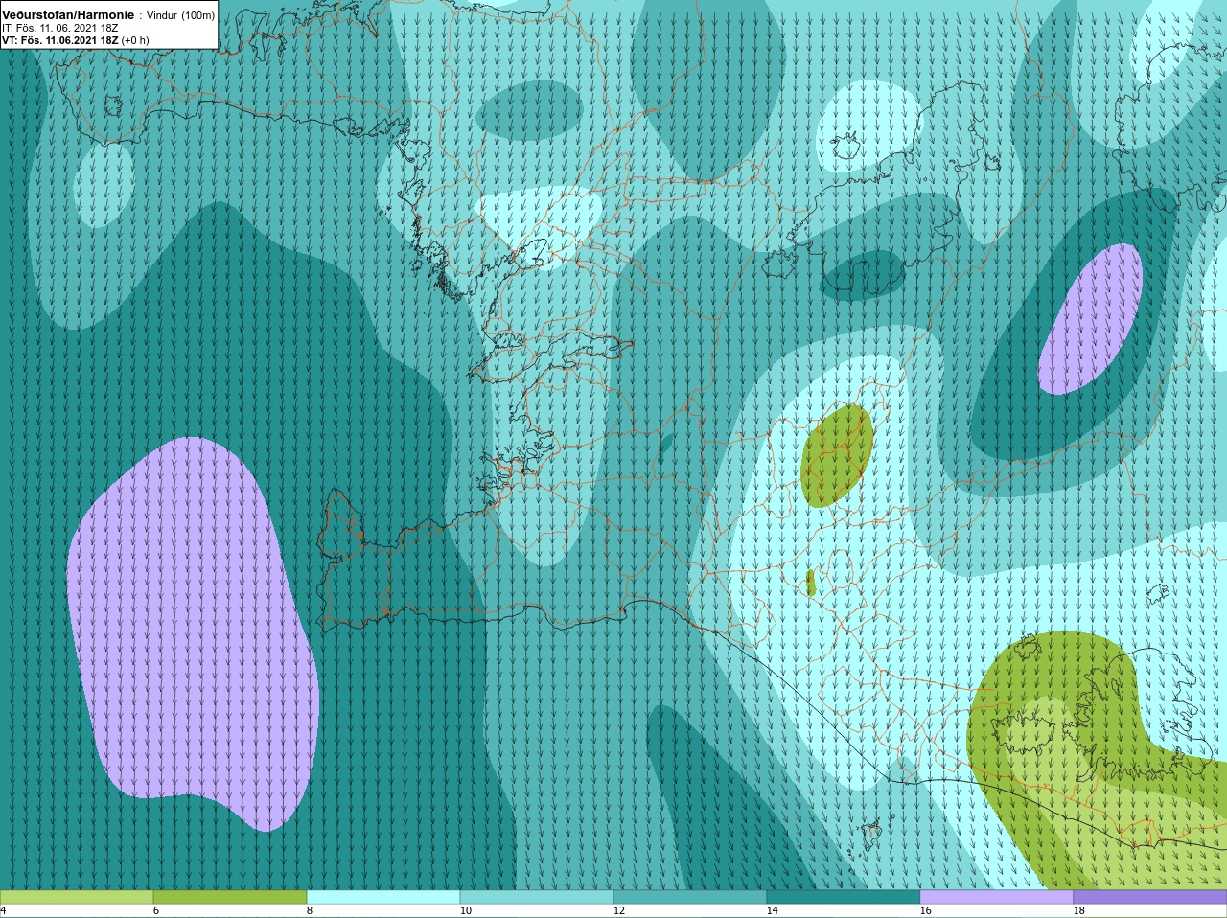Viewport: 1227px width, 918px height.
Task: Click the 'Veðurstofan/Harmonie' title text
Action: 68,15
